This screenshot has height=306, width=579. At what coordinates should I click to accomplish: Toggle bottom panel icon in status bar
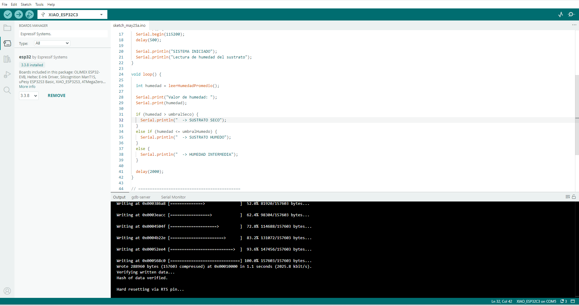point(573,301)
